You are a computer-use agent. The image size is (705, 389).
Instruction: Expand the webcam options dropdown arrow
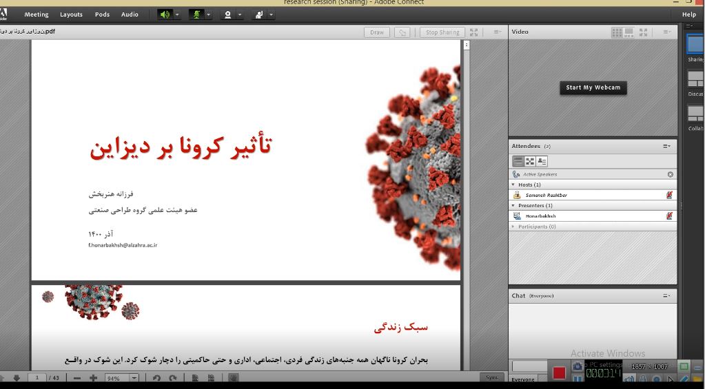click(240, 14)
